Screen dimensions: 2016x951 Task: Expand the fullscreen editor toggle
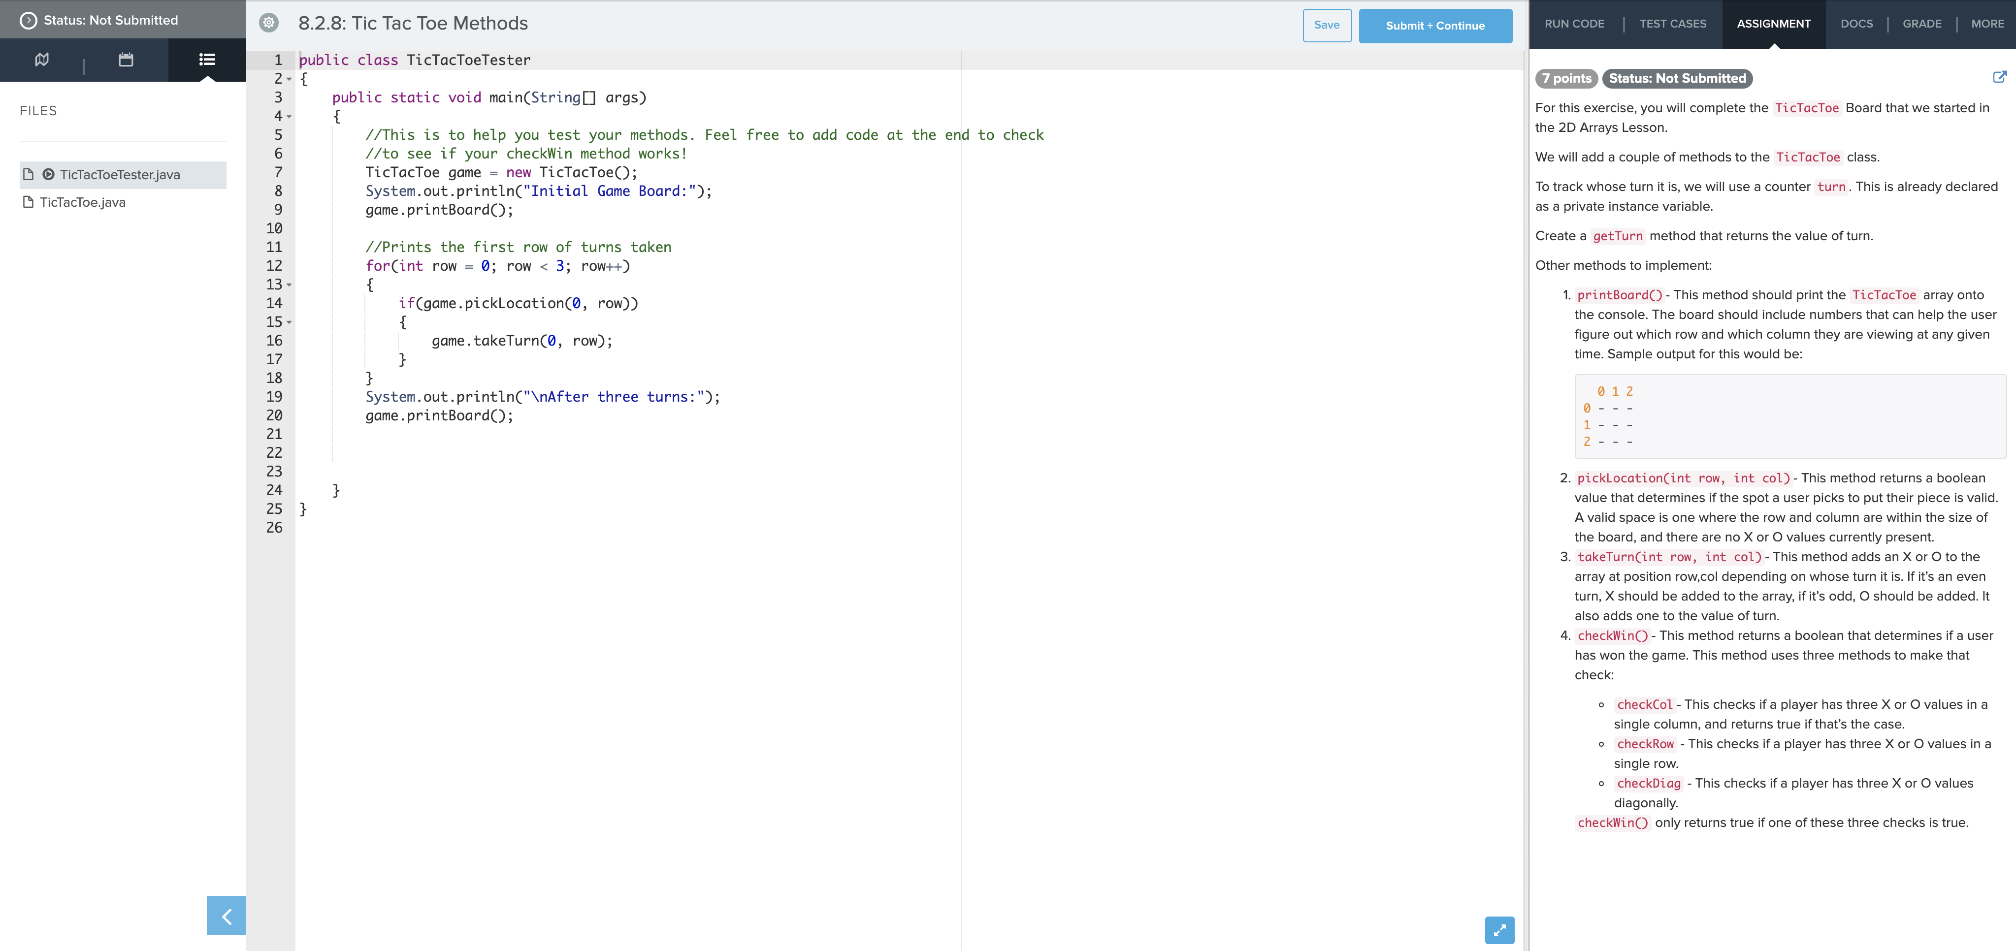pyautogui.click(x=1499, y=929)
